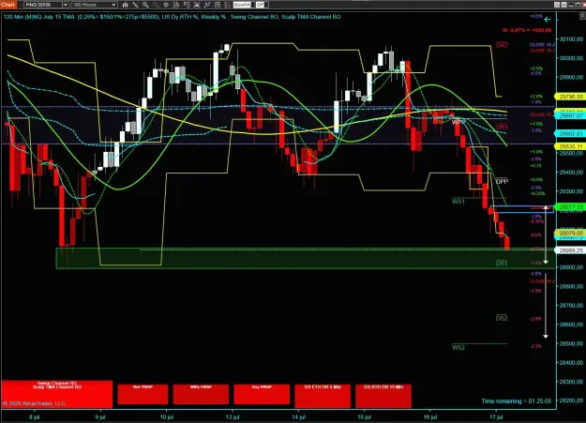Click the green 29217,33 price marker
The height and width of the screenshot is (423, 586).
coord(570,207)
